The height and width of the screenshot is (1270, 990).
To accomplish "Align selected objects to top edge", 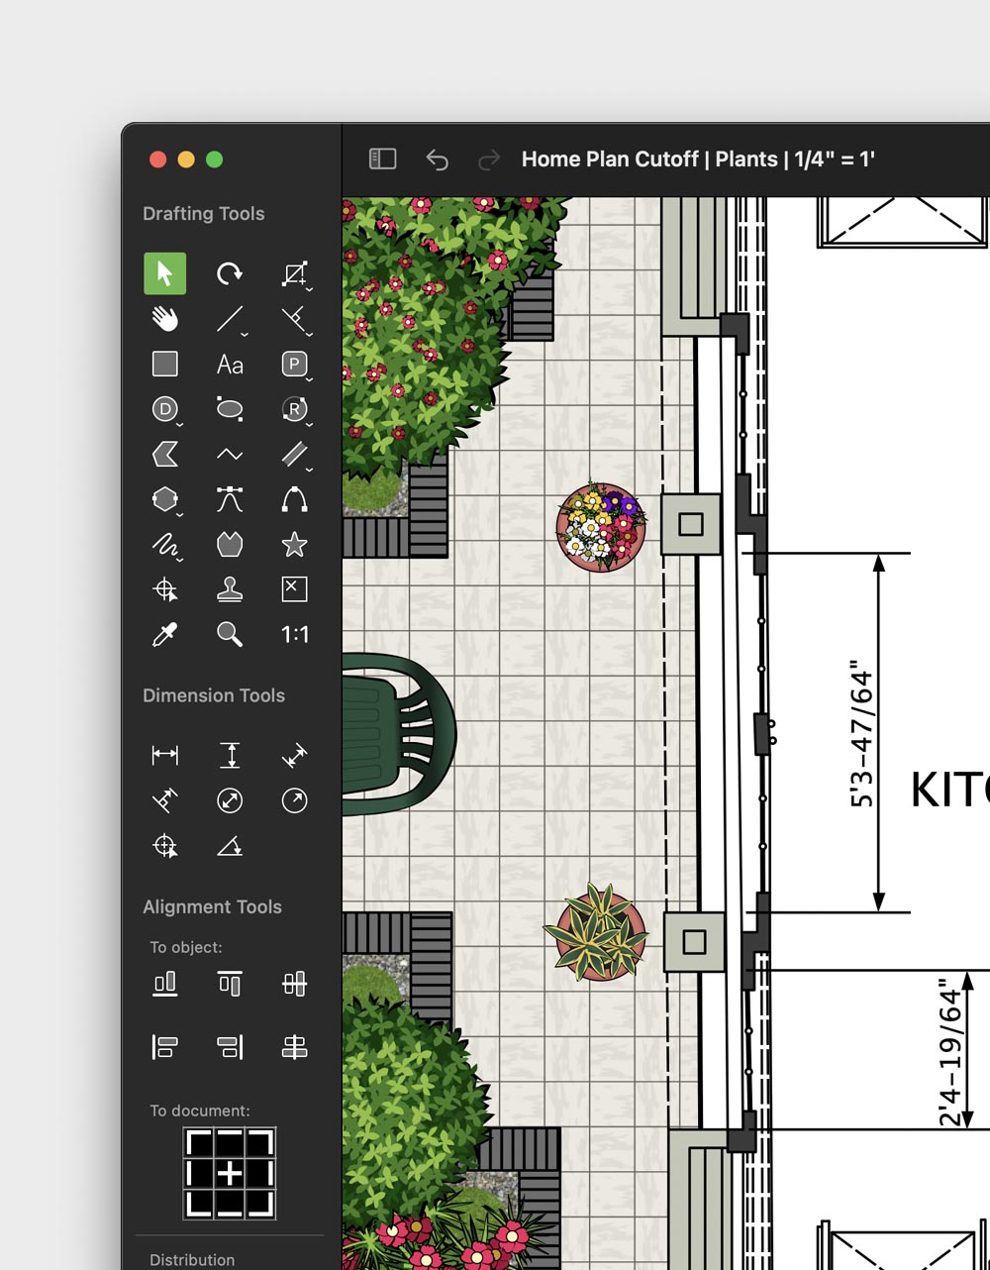I will point(230,984).
